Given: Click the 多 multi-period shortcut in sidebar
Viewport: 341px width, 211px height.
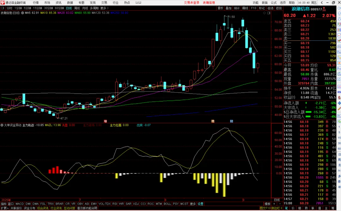Looking at the screenshot, I should tap(339, 176).
